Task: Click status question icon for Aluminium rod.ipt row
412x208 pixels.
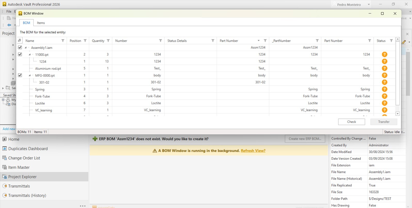Action: (384, 68)
